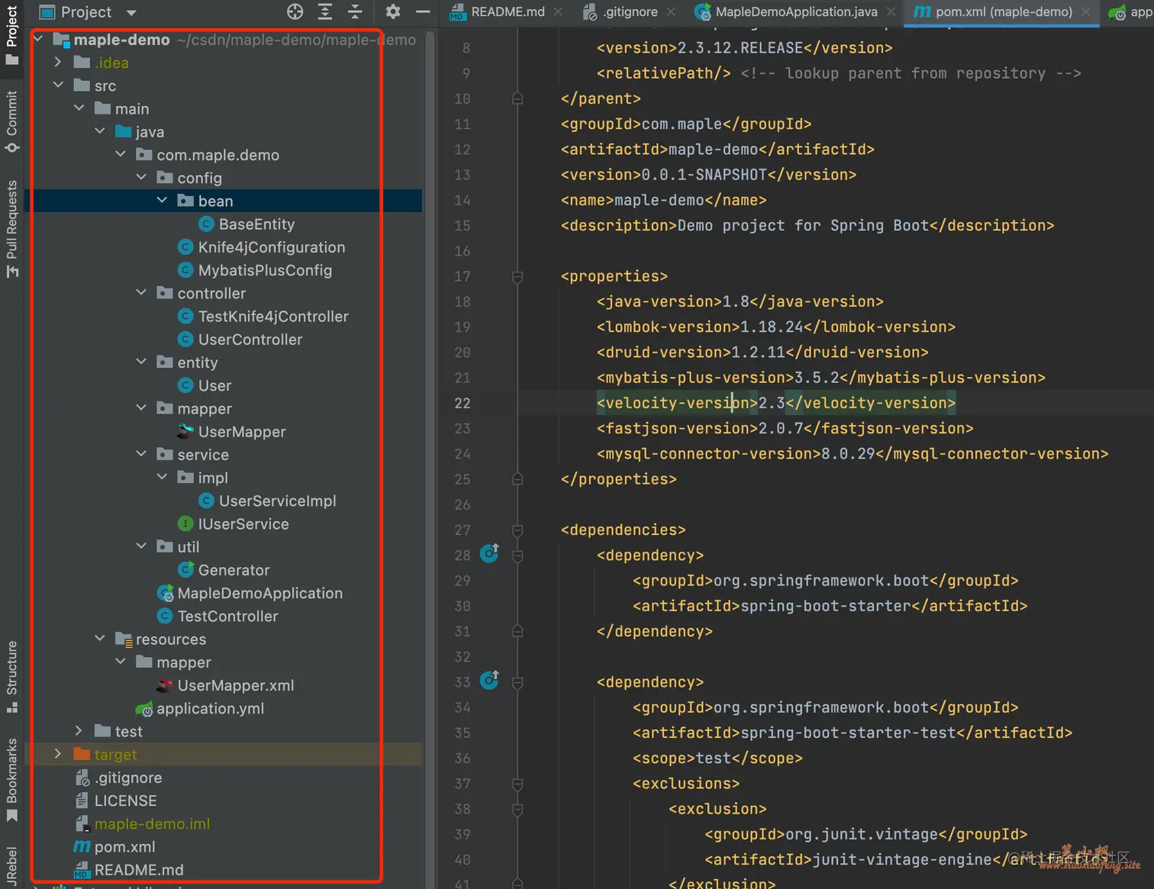
Task: Click the dependency gutter icon at line 33
Action: coord(489,680)
